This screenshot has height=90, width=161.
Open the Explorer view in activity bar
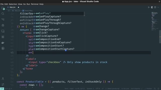pyautogui.click(x=3, y=8)
